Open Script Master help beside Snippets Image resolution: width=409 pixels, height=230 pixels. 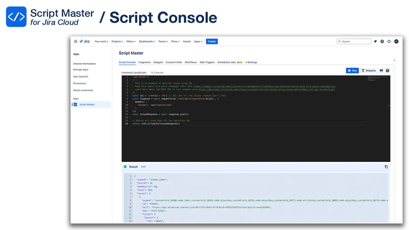coord(388,71)
